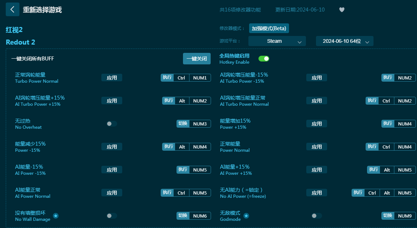The height and width of the screenshot is (228, 417).
Task: Click NUM4 hotkey for Power +15%
Action: (405, 124)
